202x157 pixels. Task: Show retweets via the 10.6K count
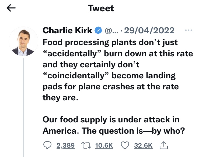tap(104, 146)
